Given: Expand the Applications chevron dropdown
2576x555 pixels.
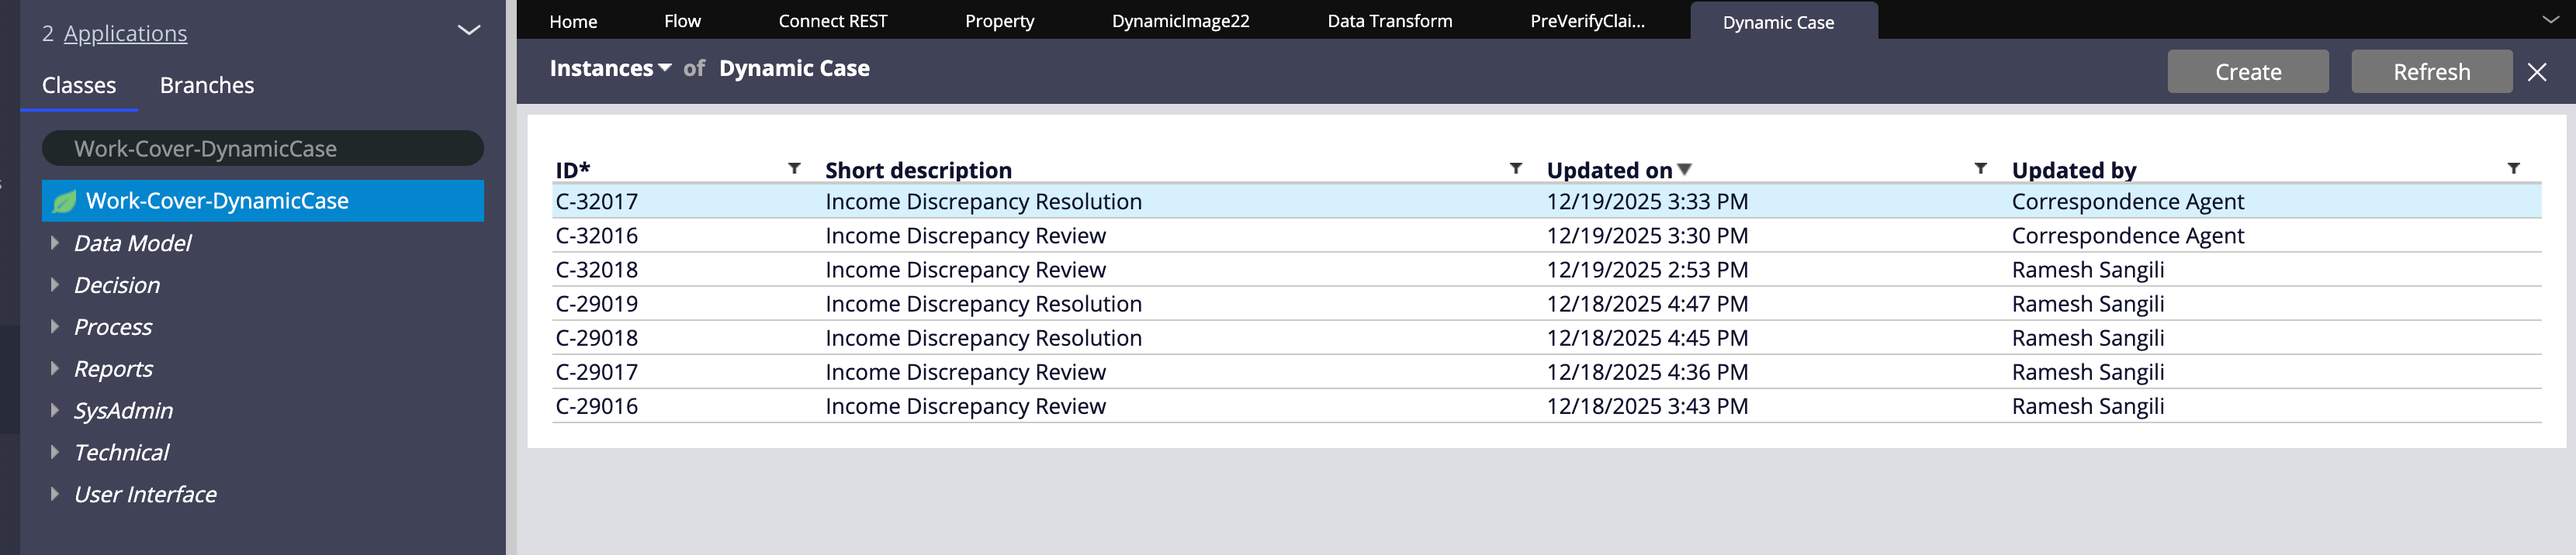Looking at the screenshot, I should (468, 31).
